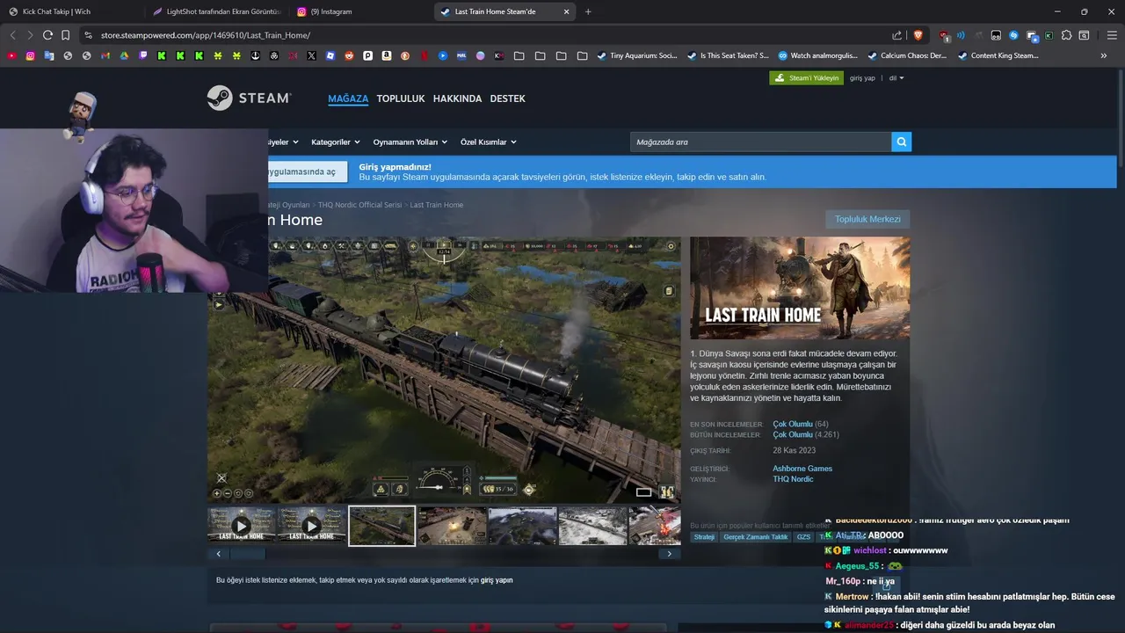Viewport: 1125px width, 633px height.
Task: Open Amazon bookmark icon
Action: click(386, 55)
